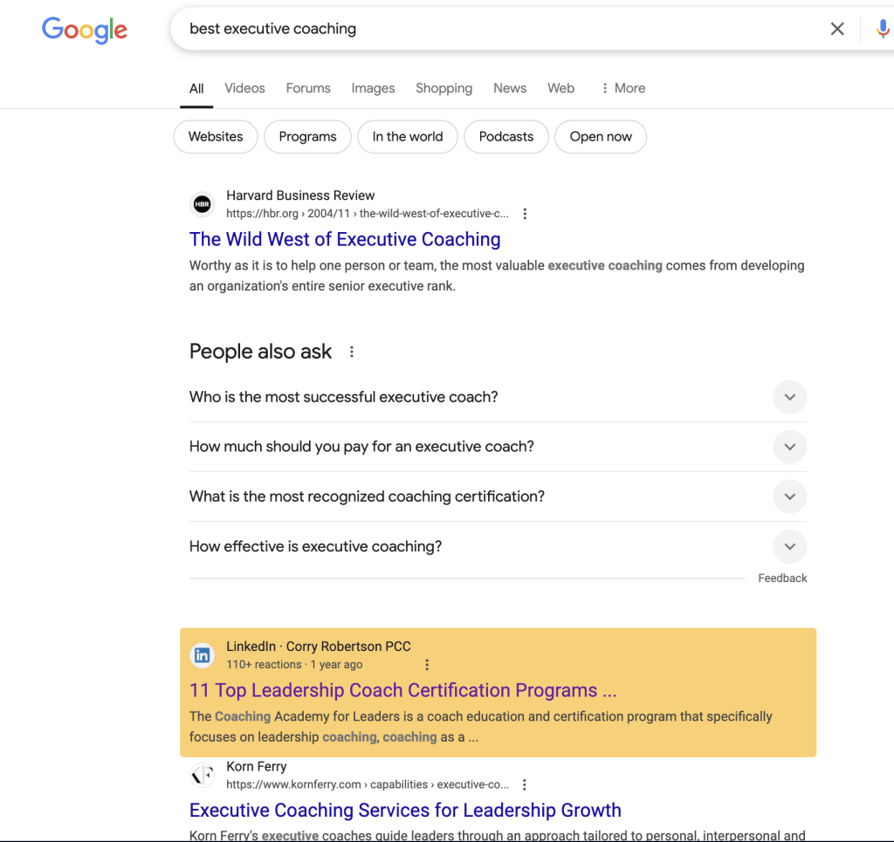Click the LinkedIn favicon icon
The height and width of the screenshot is (842, 894).
tap(202, 655)
